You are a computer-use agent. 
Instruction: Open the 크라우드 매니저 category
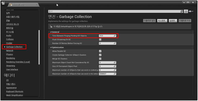coord(13,24)
